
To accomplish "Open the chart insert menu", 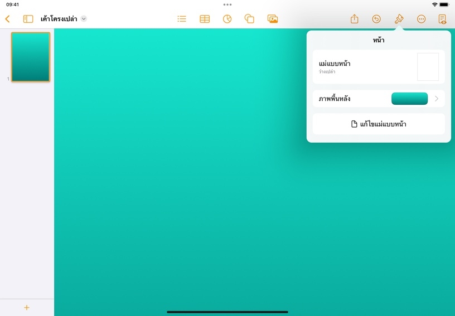I will [x=227, y=19].
